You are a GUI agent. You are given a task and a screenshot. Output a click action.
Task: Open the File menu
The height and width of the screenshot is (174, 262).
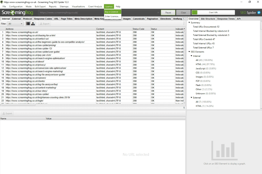click(x=4, y=7)
